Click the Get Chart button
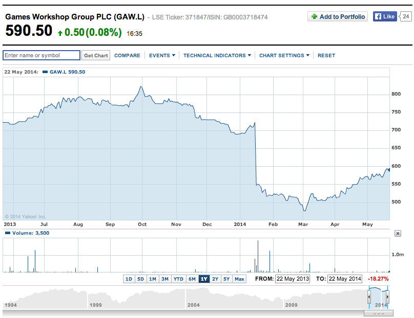Screen dimensions: 414x318 tap(96, 55)
